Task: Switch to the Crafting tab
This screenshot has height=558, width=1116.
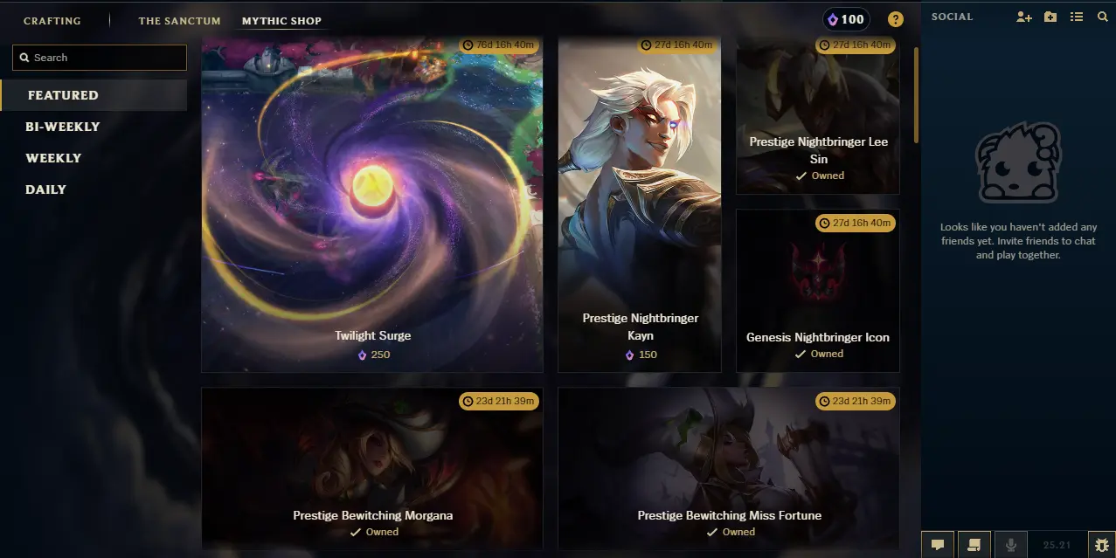Action: pyautogui.click(x=52, y=21)
